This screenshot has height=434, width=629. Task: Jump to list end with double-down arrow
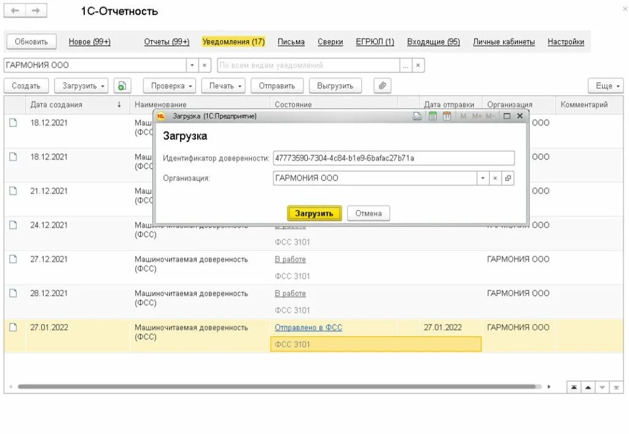click(x=616, y=387)
